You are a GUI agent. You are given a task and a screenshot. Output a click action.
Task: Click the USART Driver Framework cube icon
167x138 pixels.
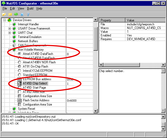14,28
